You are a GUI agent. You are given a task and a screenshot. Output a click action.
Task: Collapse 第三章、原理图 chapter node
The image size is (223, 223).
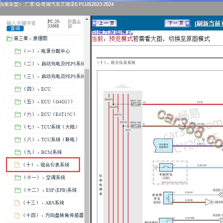30,39
